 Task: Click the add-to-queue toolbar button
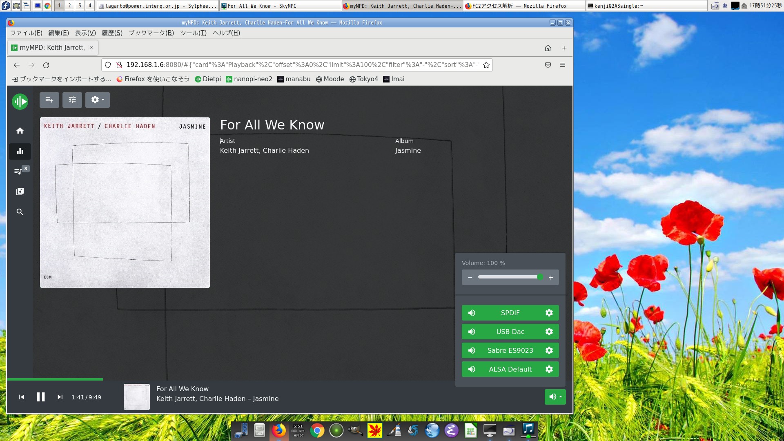49,100
